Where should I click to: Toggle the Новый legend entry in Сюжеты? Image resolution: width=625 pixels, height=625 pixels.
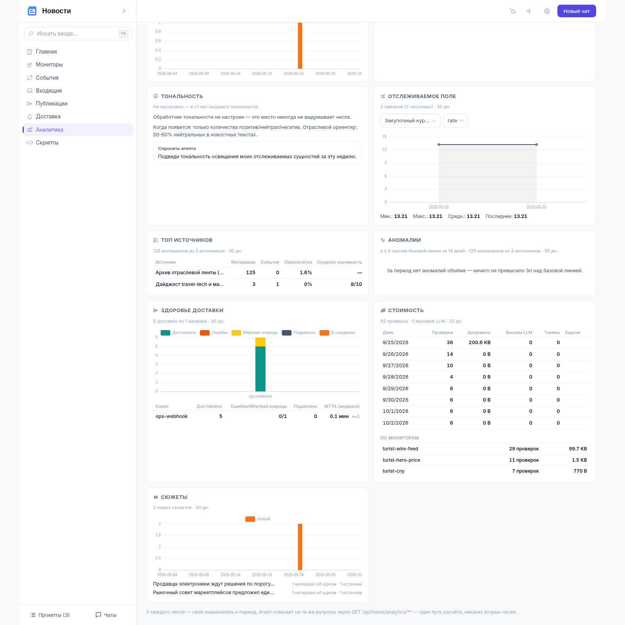point(258,519)
